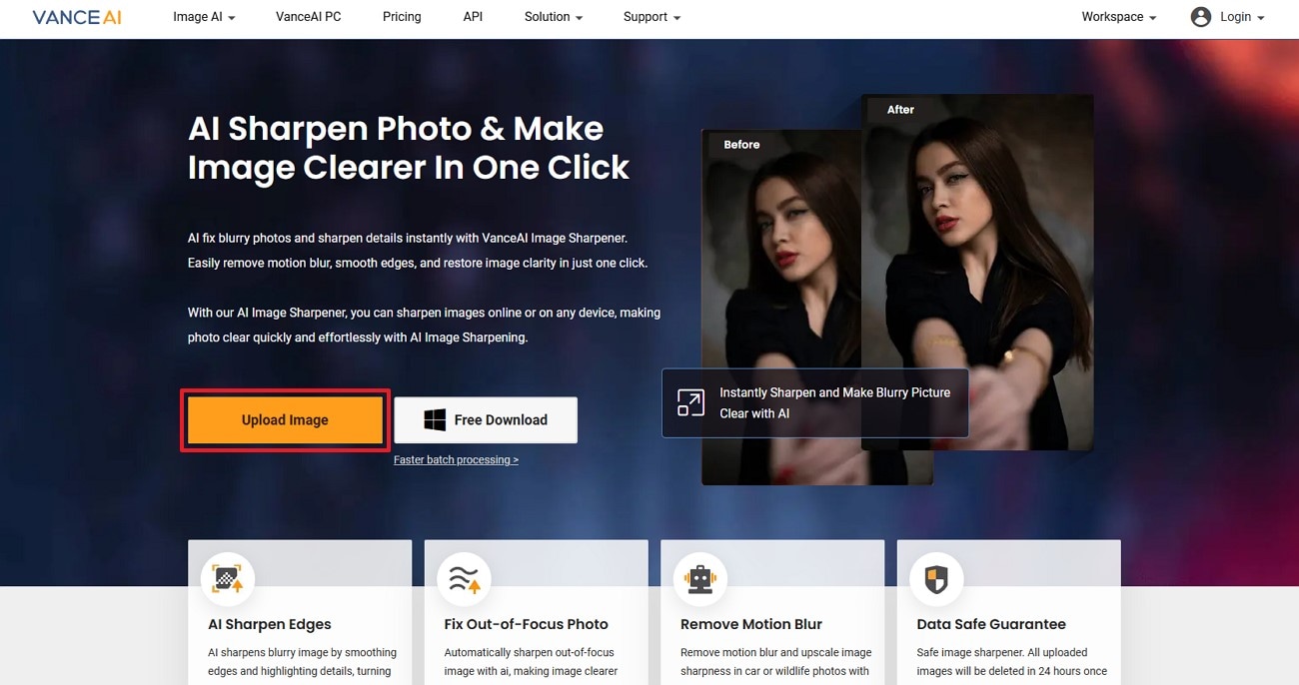The image size is (1299, 685).
Task: Click the After label on the sample photo
Action: point(900,110)
